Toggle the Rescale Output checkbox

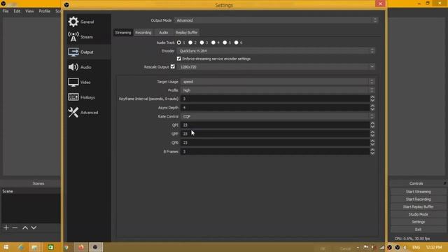pos(173,66)
